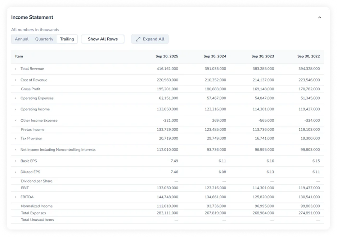Expand the Diluted EPS row
337x237 pixels.
tap(16, 172)
